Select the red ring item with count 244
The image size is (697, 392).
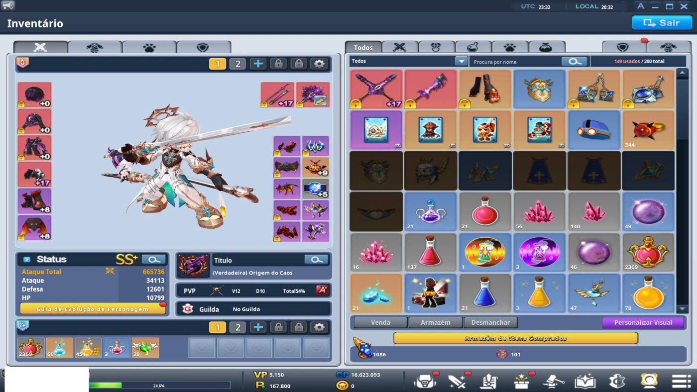[648, 130]
